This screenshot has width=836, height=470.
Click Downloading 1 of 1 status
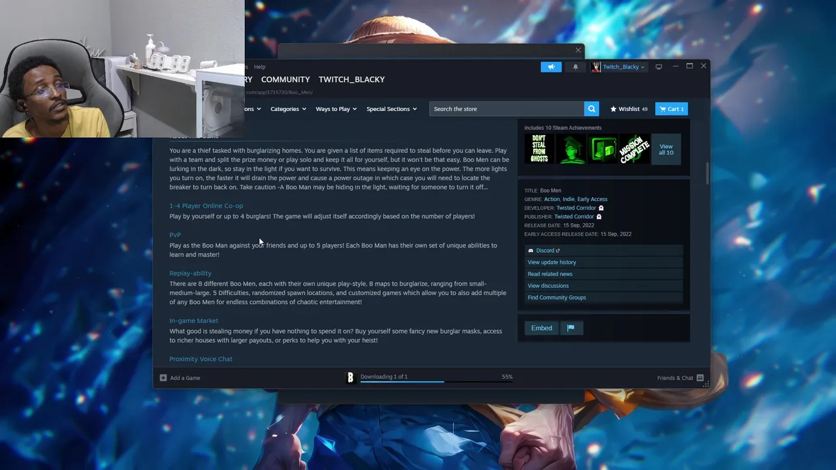[384, 377]
